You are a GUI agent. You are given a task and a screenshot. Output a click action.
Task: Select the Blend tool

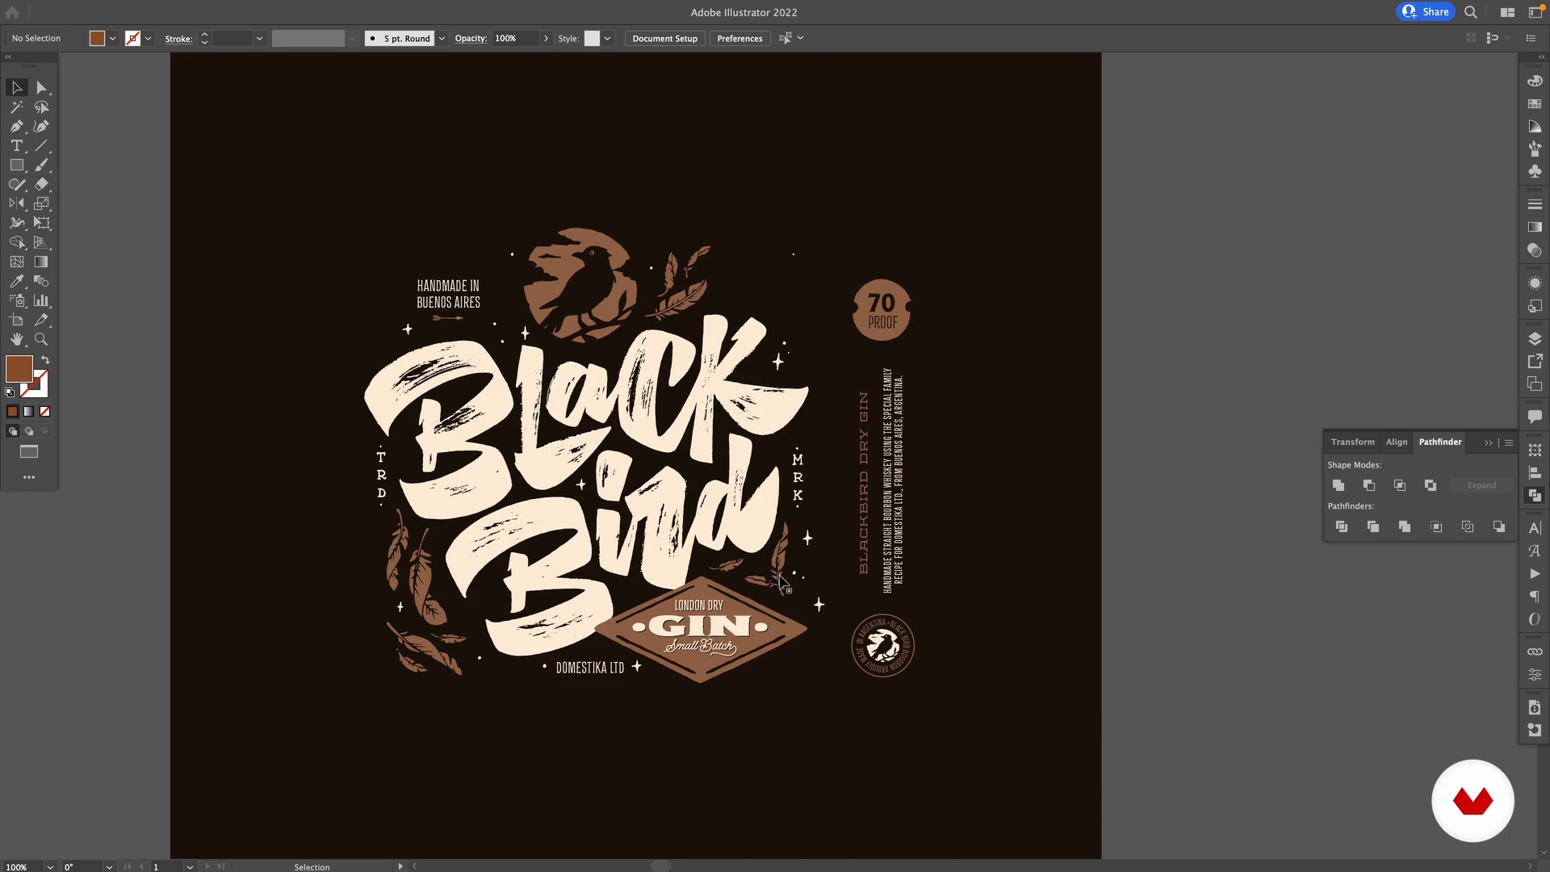tap(42, 281)
